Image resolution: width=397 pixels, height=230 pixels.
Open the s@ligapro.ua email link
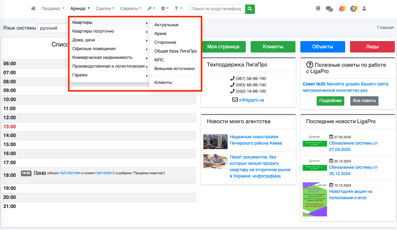251,100
